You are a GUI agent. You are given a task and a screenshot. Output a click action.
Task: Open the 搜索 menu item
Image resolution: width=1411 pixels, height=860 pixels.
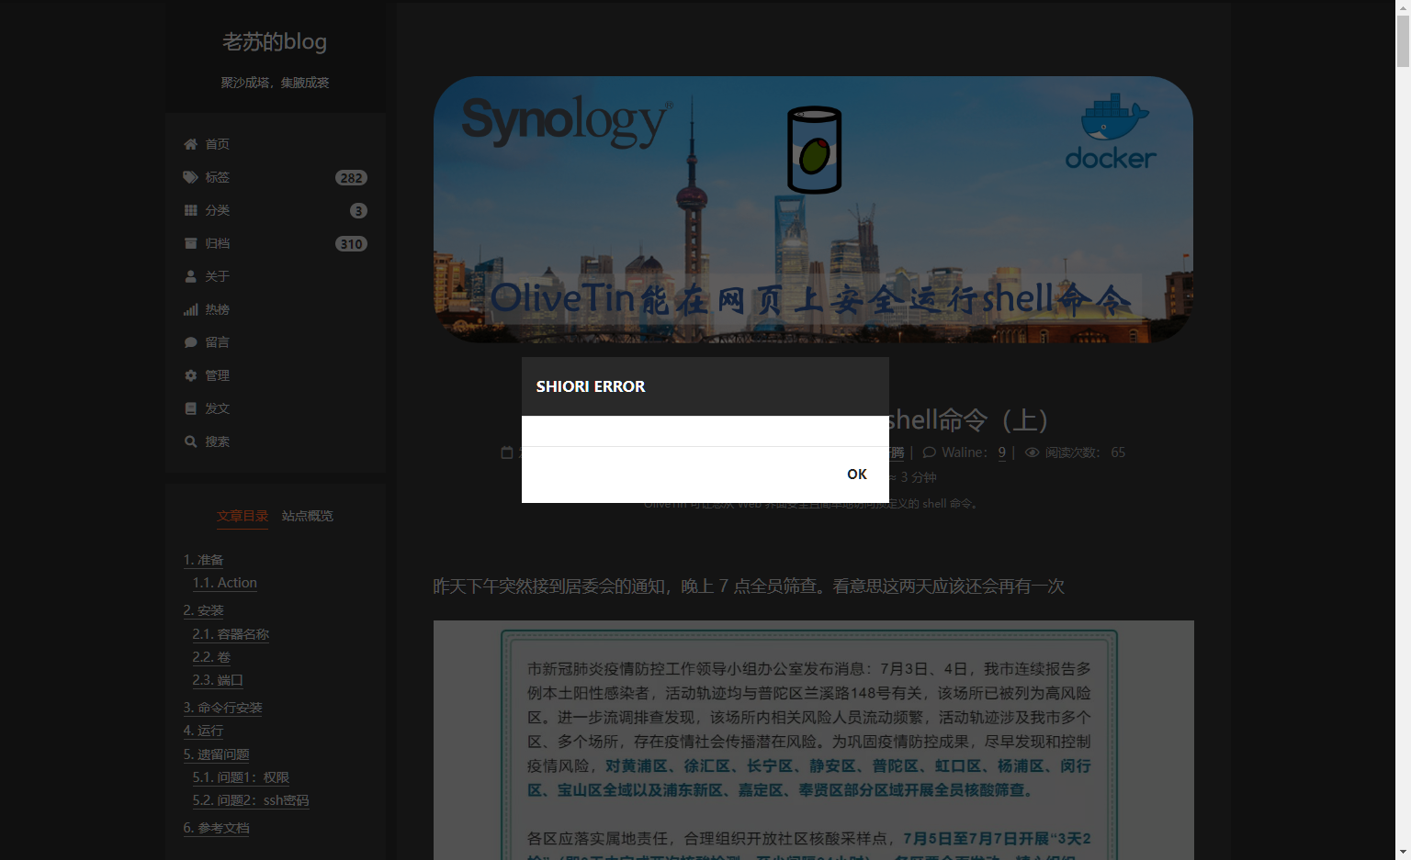tap(275, 441)
